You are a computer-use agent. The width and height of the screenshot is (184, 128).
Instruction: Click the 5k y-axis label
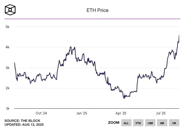[x=7, y=27]
